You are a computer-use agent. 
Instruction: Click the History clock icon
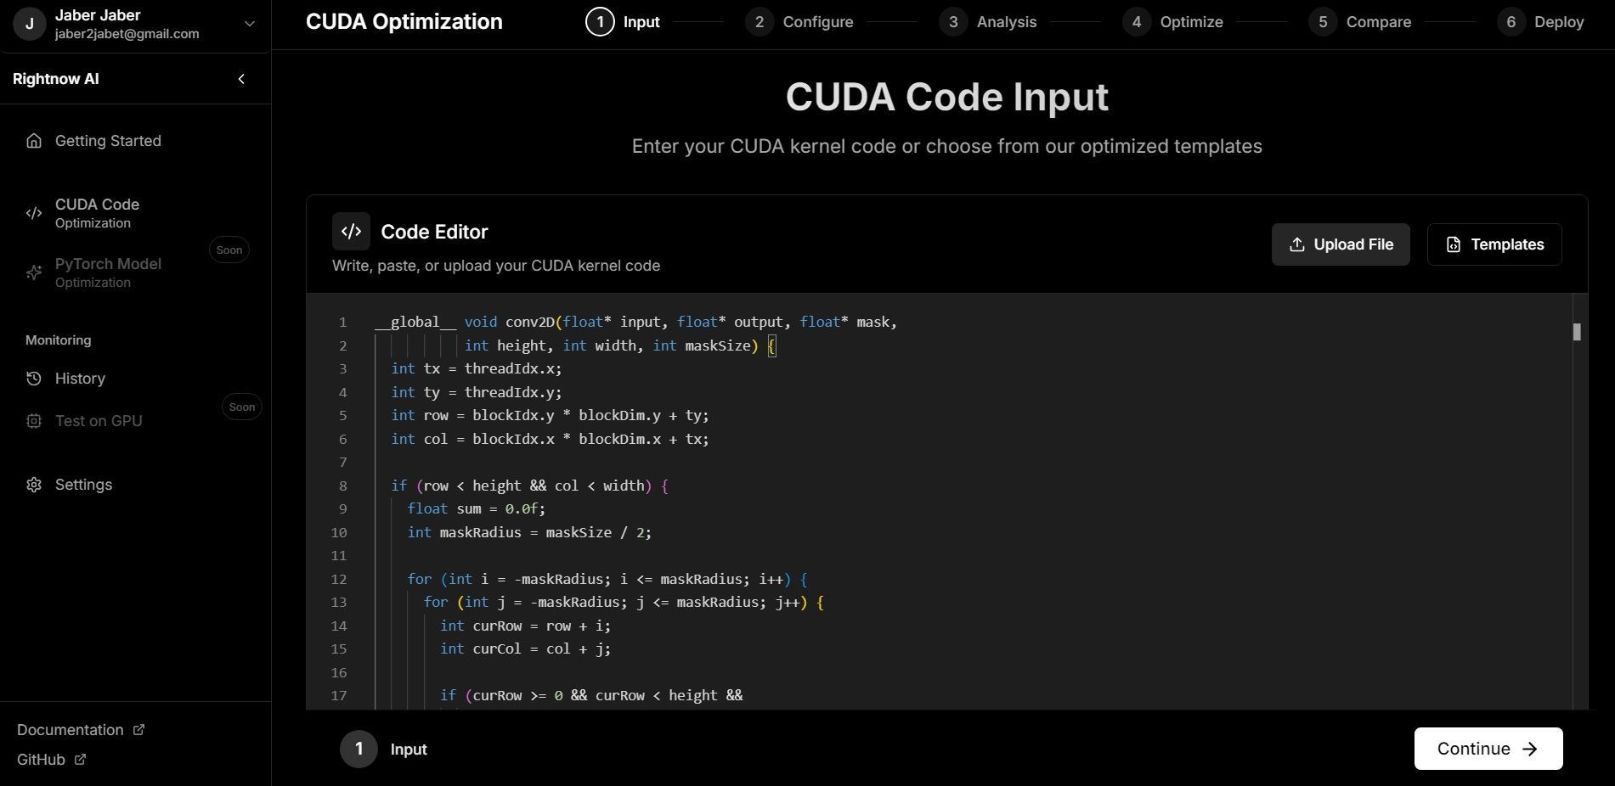[x=34, y=379]
